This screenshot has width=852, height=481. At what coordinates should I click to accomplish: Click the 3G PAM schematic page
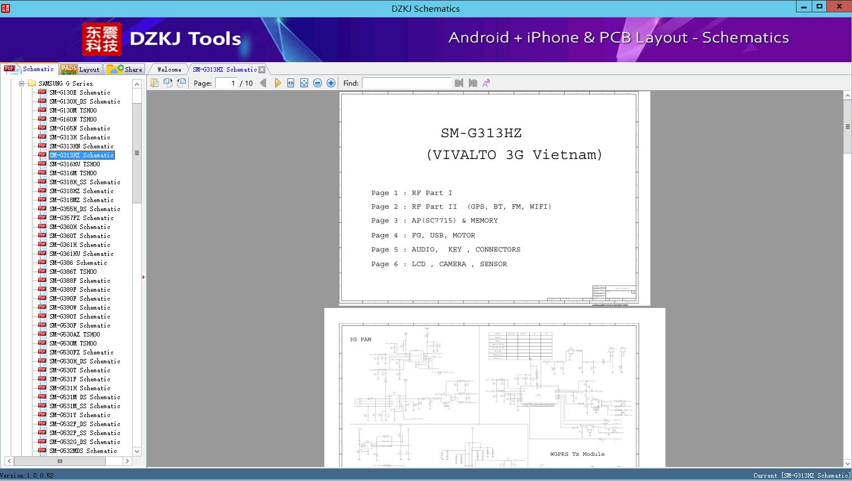pyautogui.click(x=495, y=387)
